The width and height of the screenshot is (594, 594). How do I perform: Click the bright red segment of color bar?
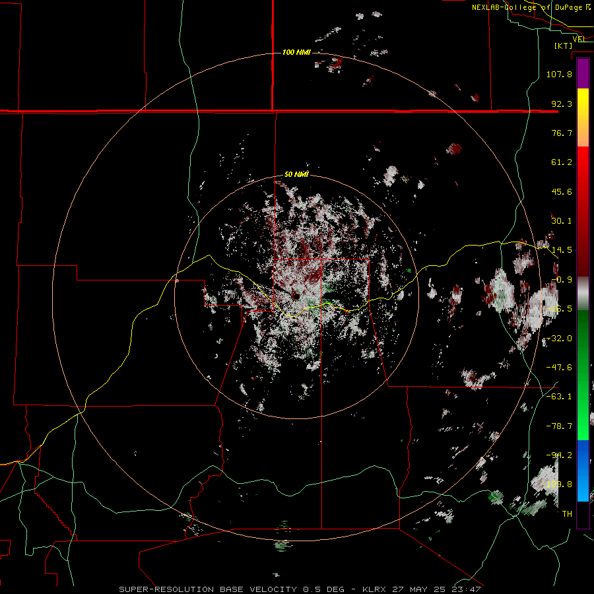(x=583, y=162)
